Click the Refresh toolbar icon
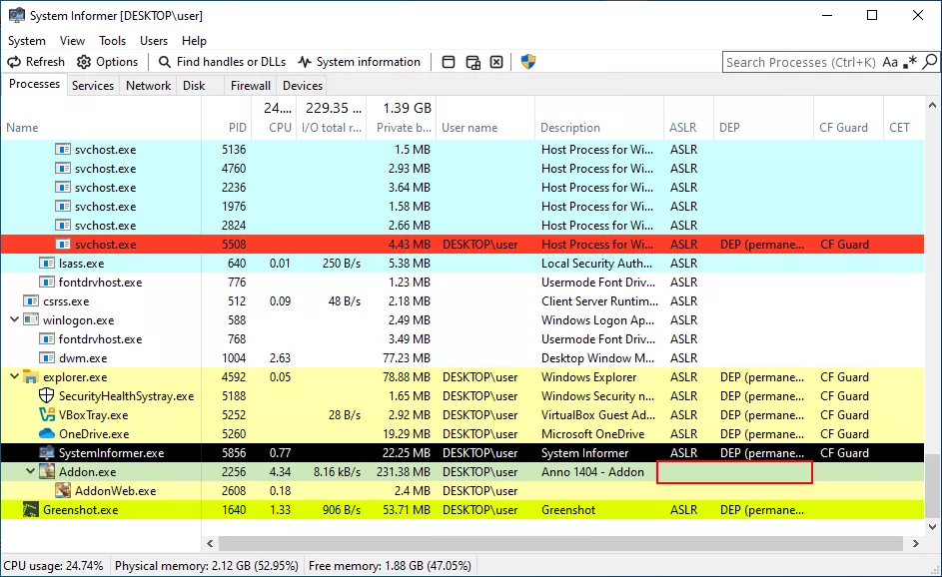This screenshot has height=577, width=942. point(15,62)
